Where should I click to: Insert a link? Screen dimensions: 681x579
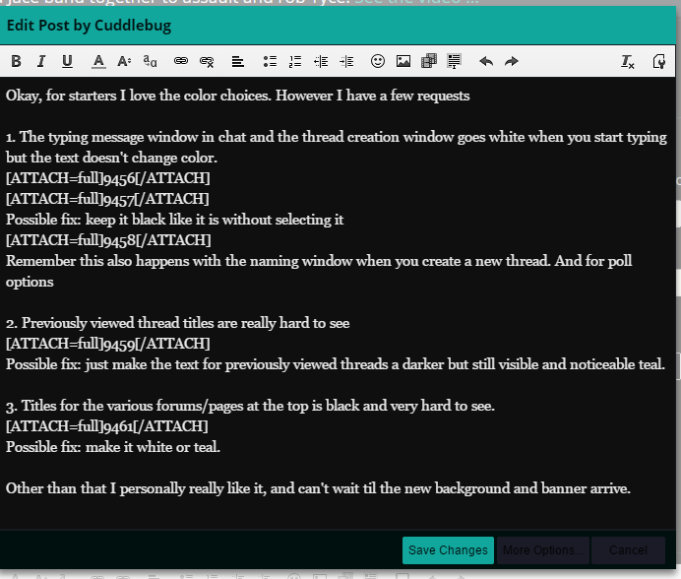coord(181,61)
